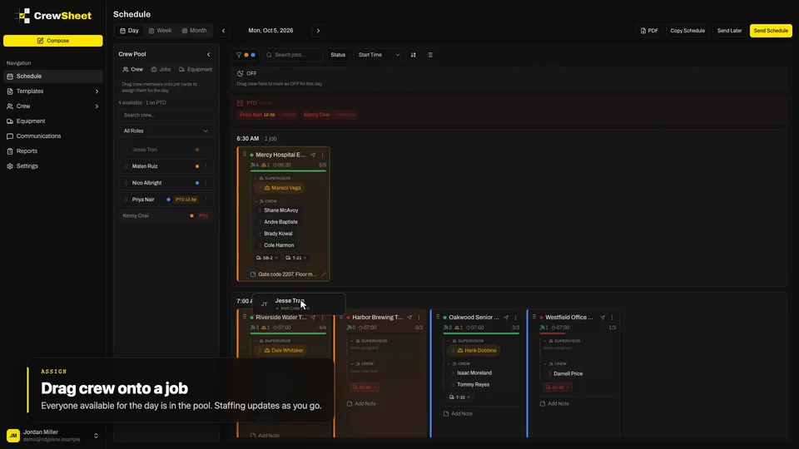Click the Send Schedule button
The width and height of the screenshot is (799, 449).
click(x=771, y=31)
